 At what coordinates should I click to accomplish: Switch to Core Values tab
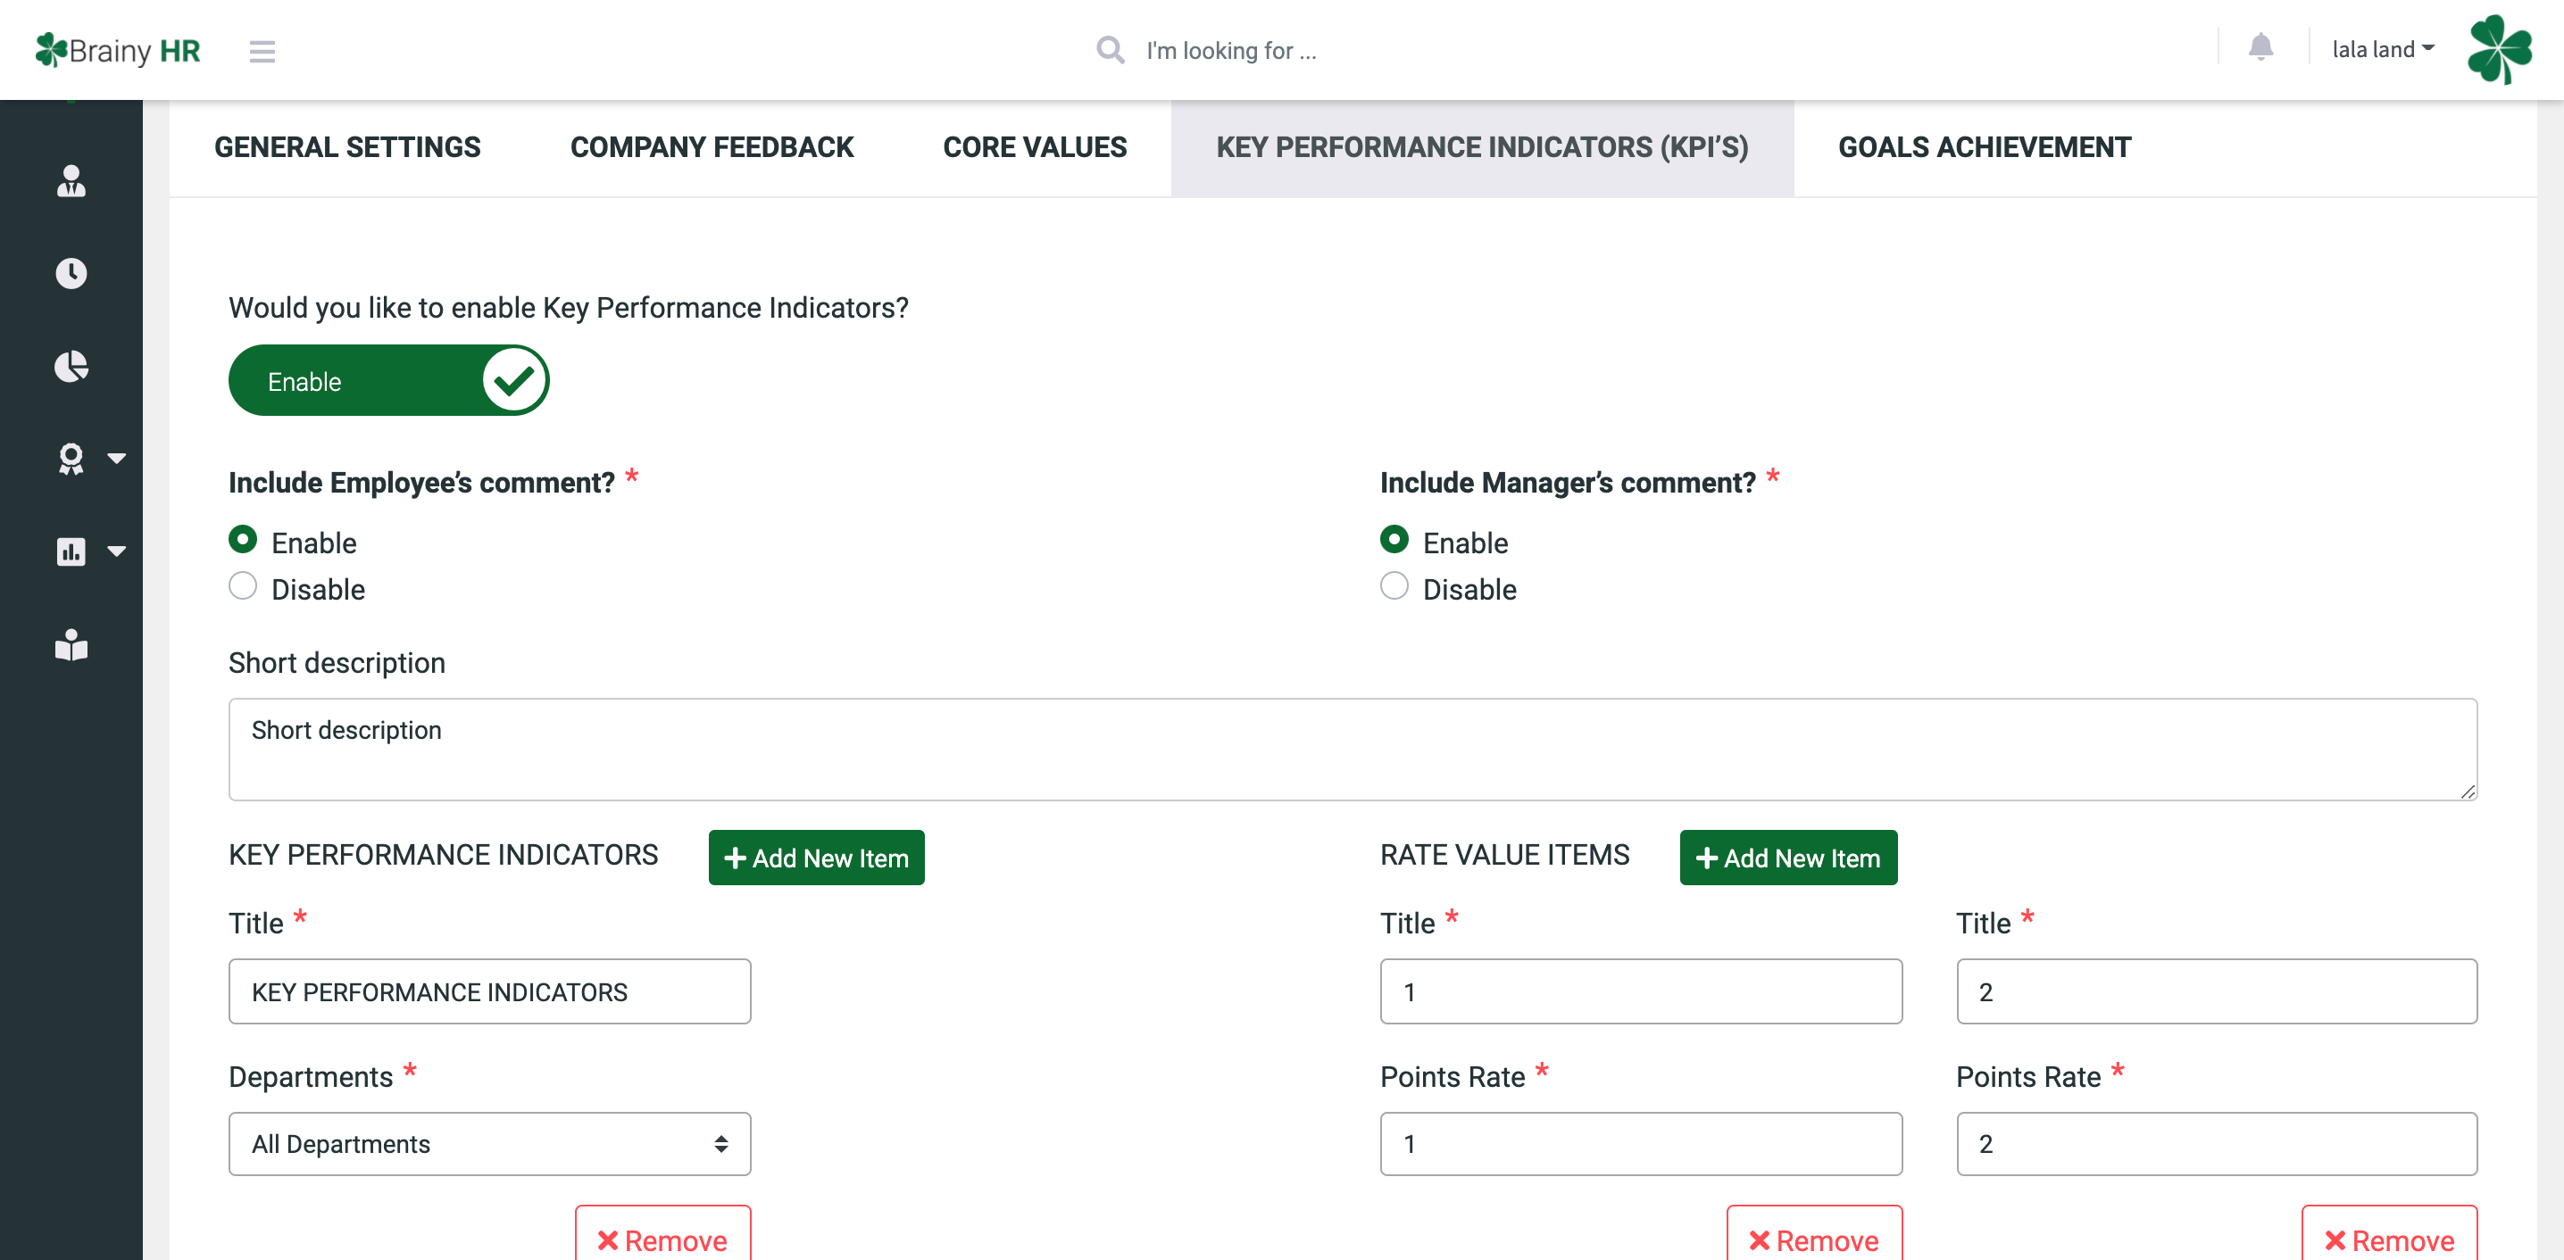1034,147
